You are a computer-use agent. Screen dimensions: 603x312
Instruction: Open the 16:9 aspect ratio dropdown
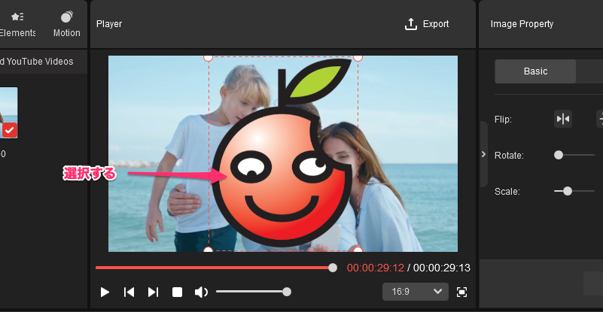[x=415, y=292]
